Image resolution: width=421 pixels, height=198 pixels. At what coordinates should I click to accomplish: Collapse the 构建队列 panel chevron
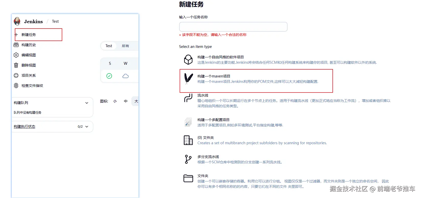click(87, 103)
